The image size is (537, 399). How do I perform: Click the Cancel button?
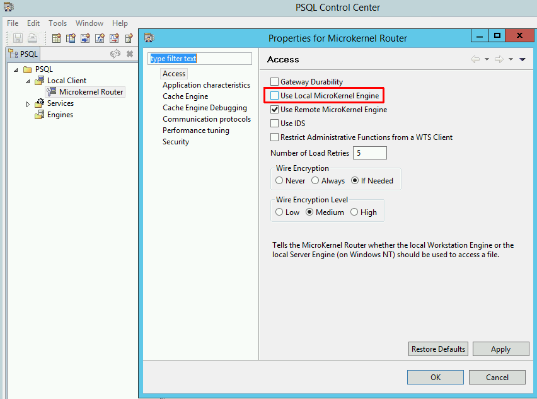(x=497, y=377)
